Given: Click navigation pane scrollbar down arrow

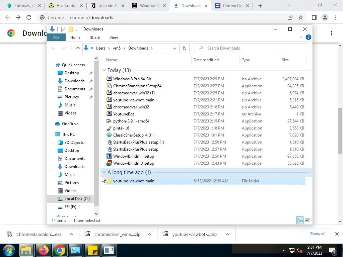Looking at the screenshot, I should point(96,213).
